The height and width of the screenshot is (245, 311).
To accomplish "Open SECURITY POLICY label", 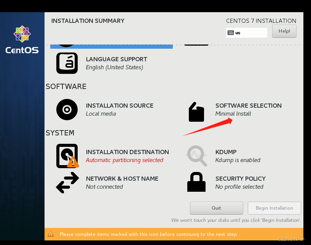I will (x=241, y=178).
